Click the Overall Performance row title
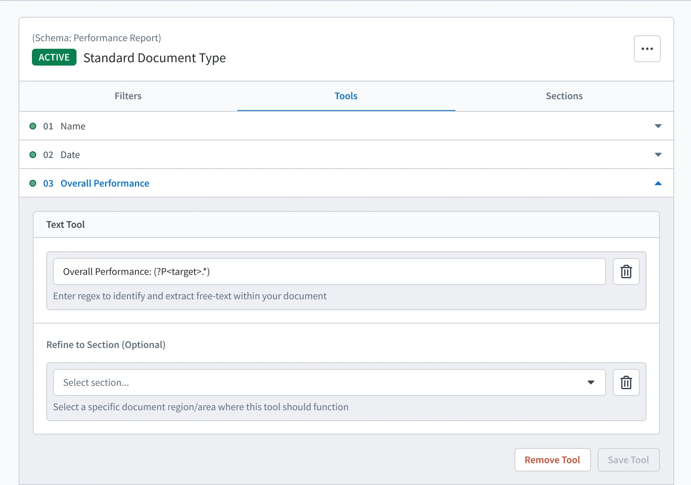Viewport: 691px width, 485px height. click(x=105, y=183)
